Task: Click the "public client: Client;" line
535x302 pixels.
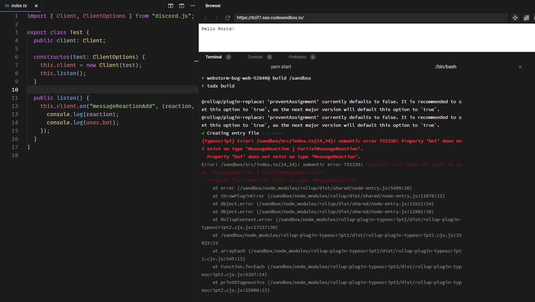Action: tap(69, 41)
